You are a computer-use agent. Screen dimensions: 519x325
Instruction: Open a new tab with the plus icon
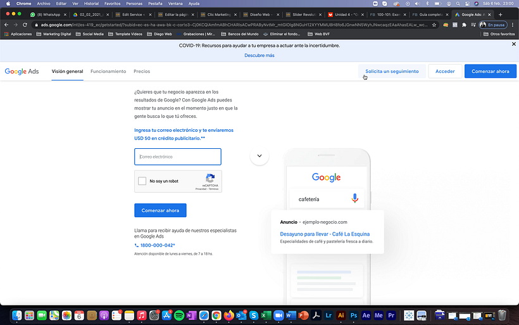(500, 15)
